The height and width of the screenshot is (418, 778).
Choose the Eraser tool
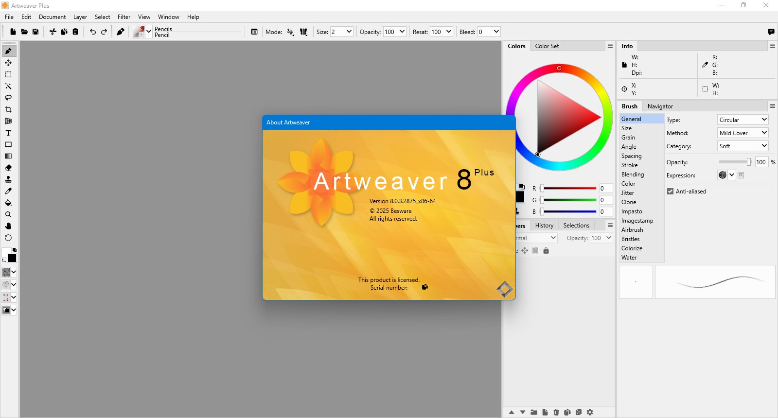(8, 168)
